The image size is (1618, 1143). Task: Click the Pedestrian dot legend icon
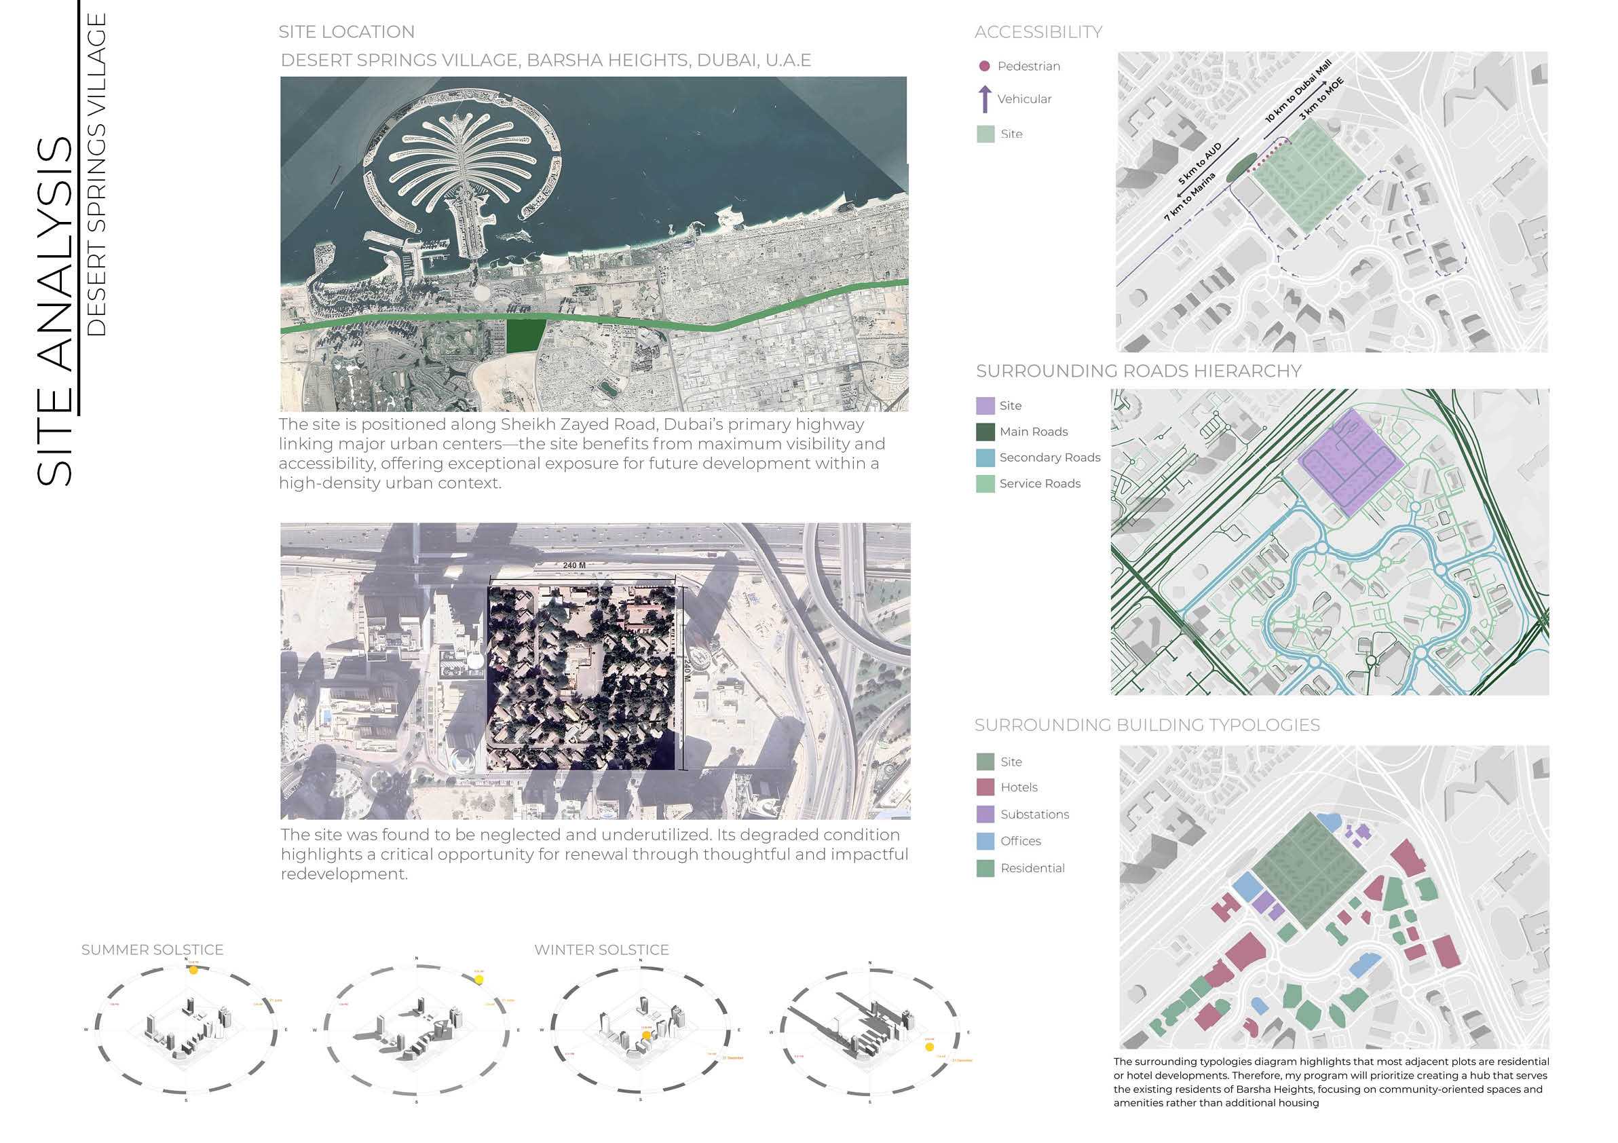[x=985, y=67]
